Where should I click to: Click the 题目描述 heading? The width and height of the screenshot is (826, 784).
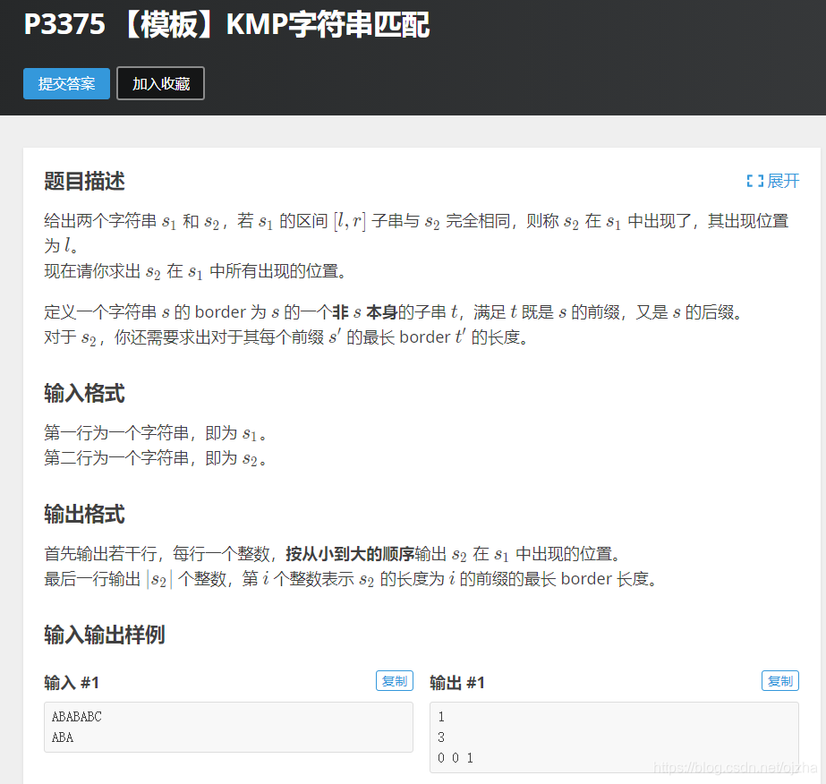pos(84,181)
